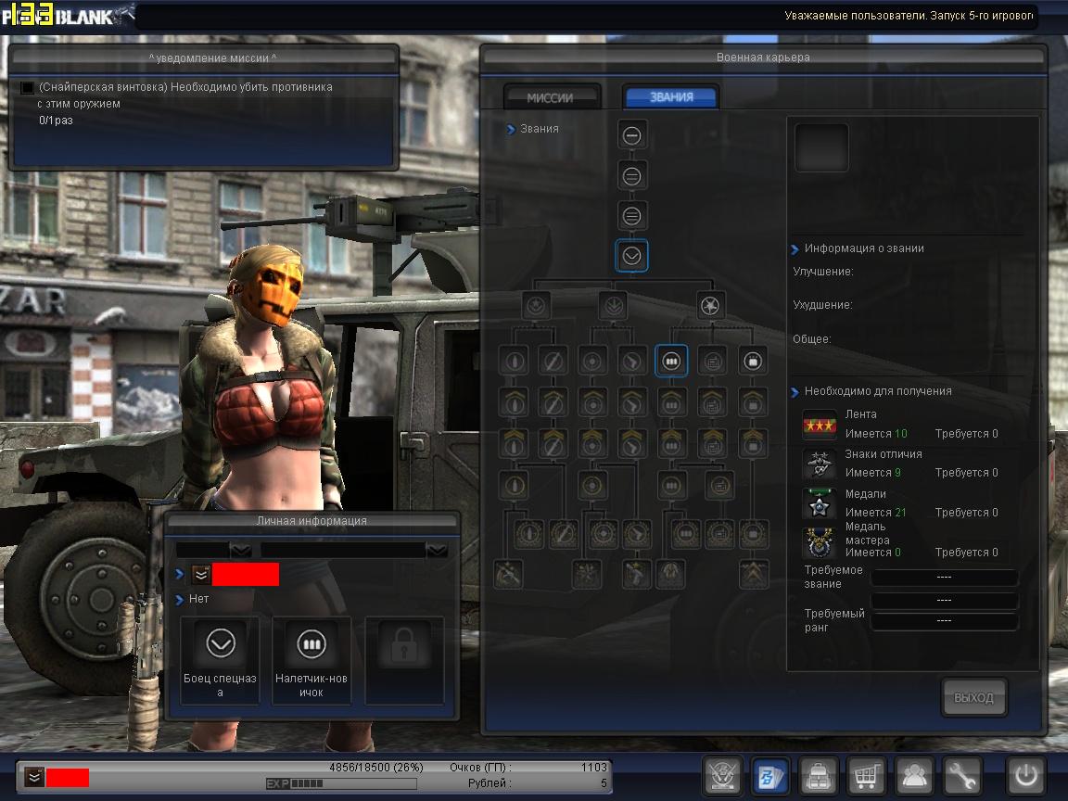Click the 4856/18500 (26%) experience text

[376, 768]
